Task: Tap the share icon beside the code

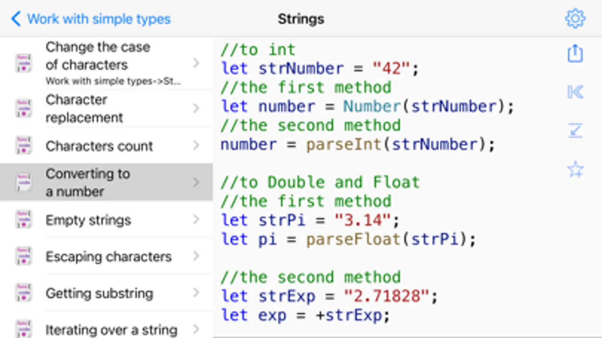Action: tap(575, 53)
